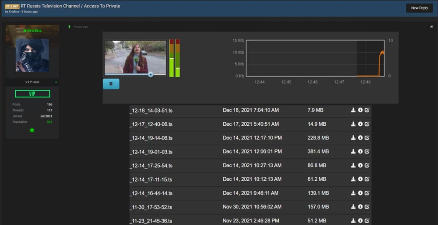Click the video progress slider handle
Viewport: 438px width, 225px height.
point(151,75)
